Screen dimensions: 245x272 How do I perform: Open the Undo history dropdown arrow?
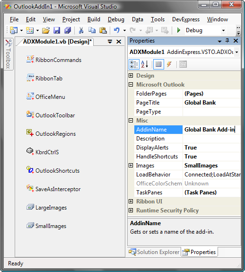point(124,31)
